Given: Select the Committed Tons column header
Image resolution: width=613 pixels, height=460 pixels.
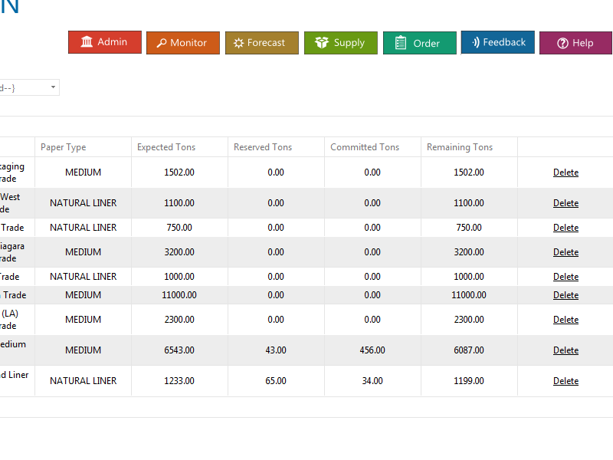Looking at the screenshot, I should pos(365,147).
